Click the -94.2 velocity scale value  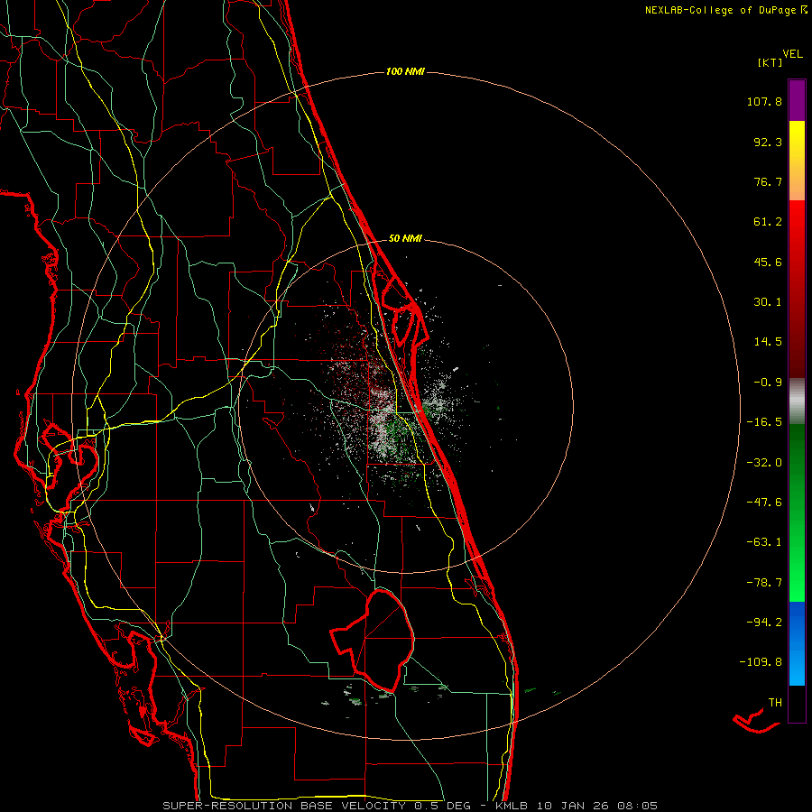764,622
